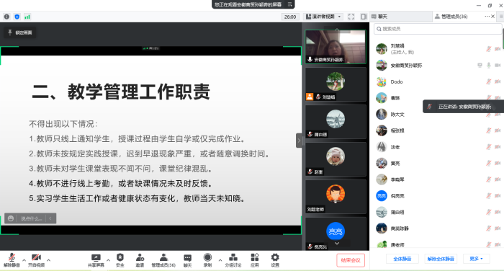This screenshot has width=504, height=271.
Task: Start recording with the record icon
Action: pos(207,257)
